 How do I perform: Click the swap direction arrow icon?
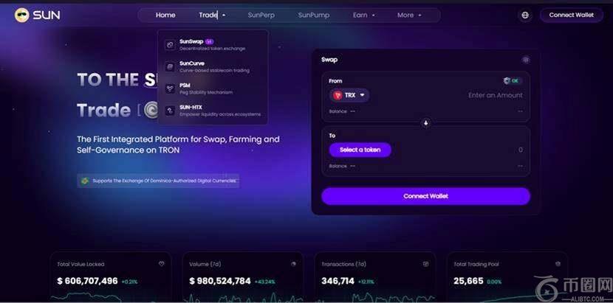426,123
